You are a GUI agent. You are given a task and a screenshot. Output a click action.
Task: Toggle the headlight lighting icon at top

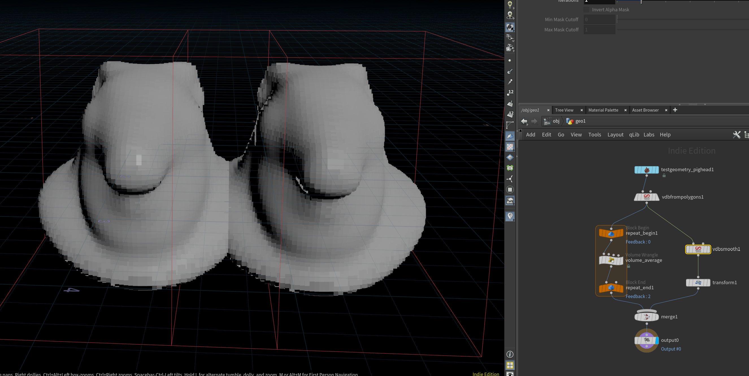point(509,4)
